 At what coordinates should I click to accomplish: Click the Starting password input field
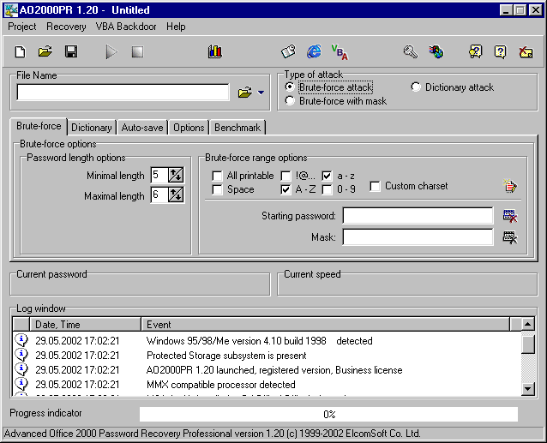click(418, 216)
